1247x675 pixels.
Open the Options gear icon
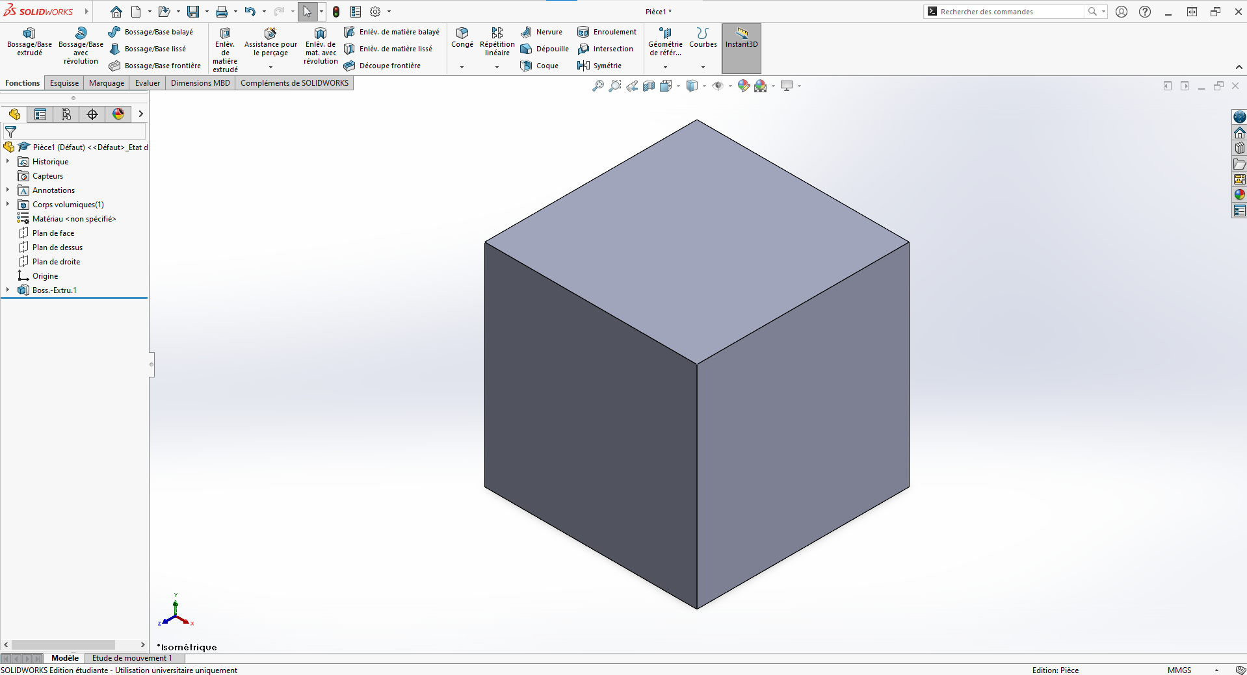pyautogui.click(x=375, y=12)
